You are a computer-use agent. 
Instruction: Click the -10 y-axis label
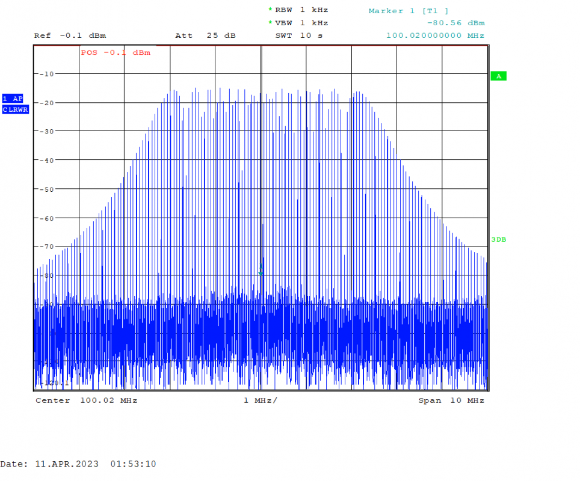point(46,74)
